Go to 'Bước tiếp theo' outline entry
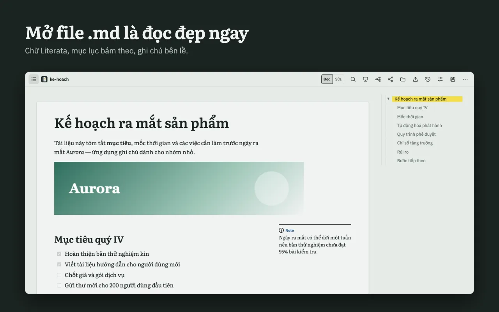 point(411,161)
